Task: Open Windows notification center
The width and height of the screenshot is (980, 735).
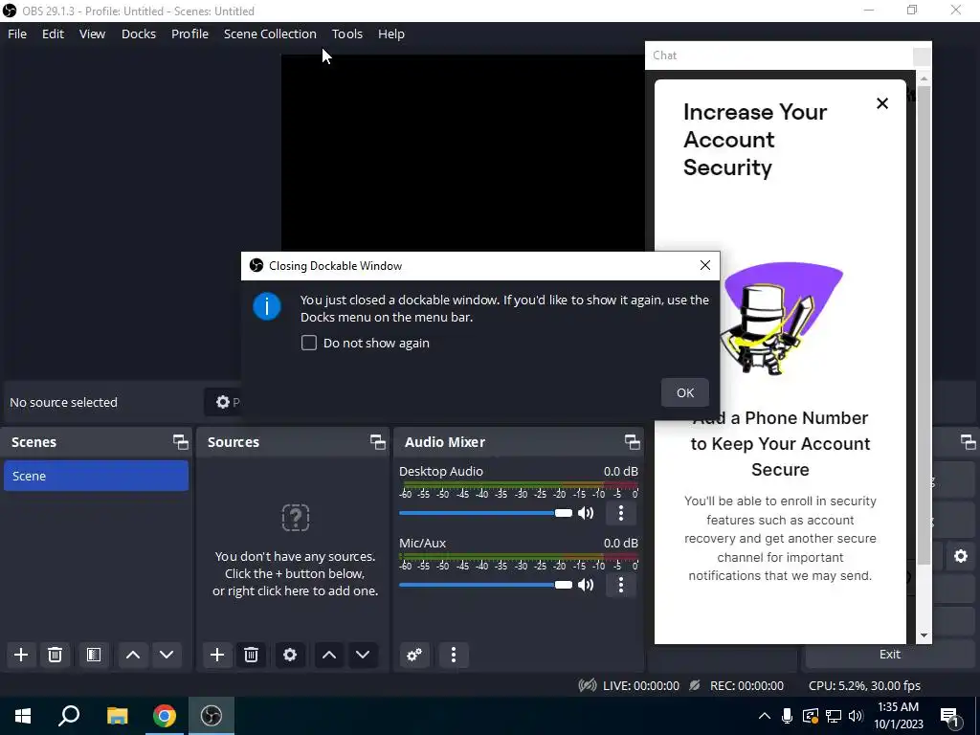Action: tap(950, 717)
